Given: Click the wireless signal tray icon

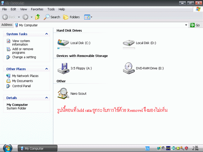Looking at the screenshot, I should (x=168, y=148).
